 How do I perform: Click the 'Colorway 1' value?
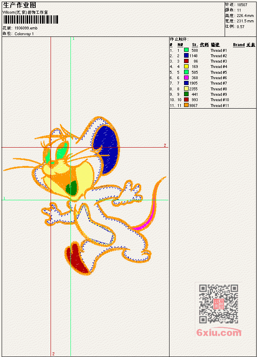point(24,34)
